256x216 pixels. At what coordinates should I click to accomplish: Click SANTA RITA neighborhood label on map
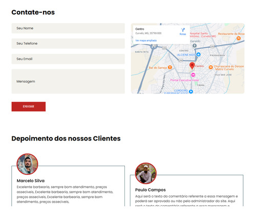(142, 52)
